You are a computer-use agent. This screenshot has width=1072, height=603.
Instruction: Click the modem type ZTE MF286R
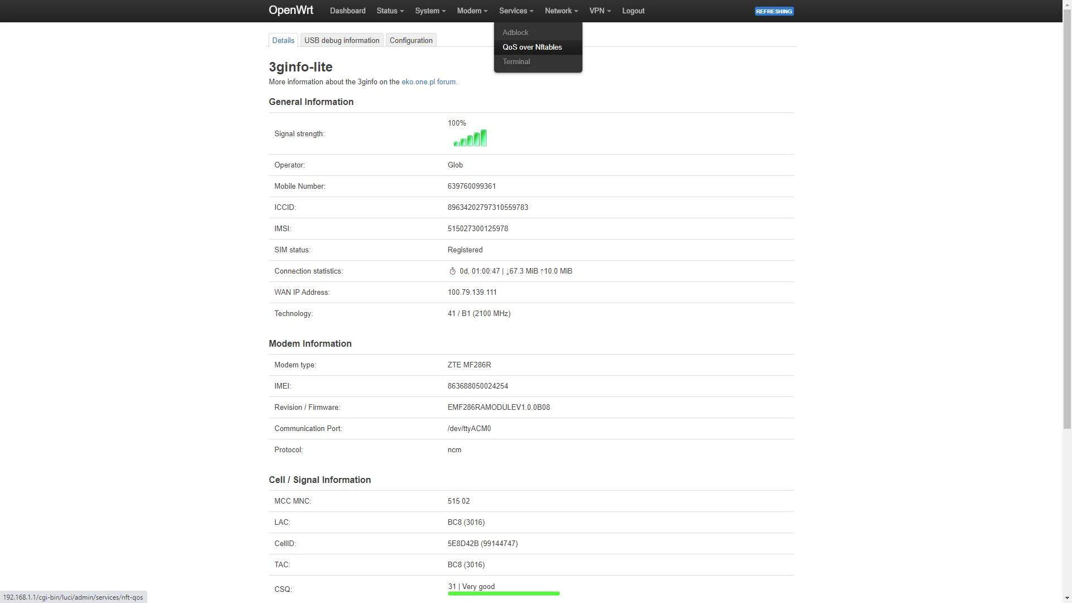coord(470,365)
